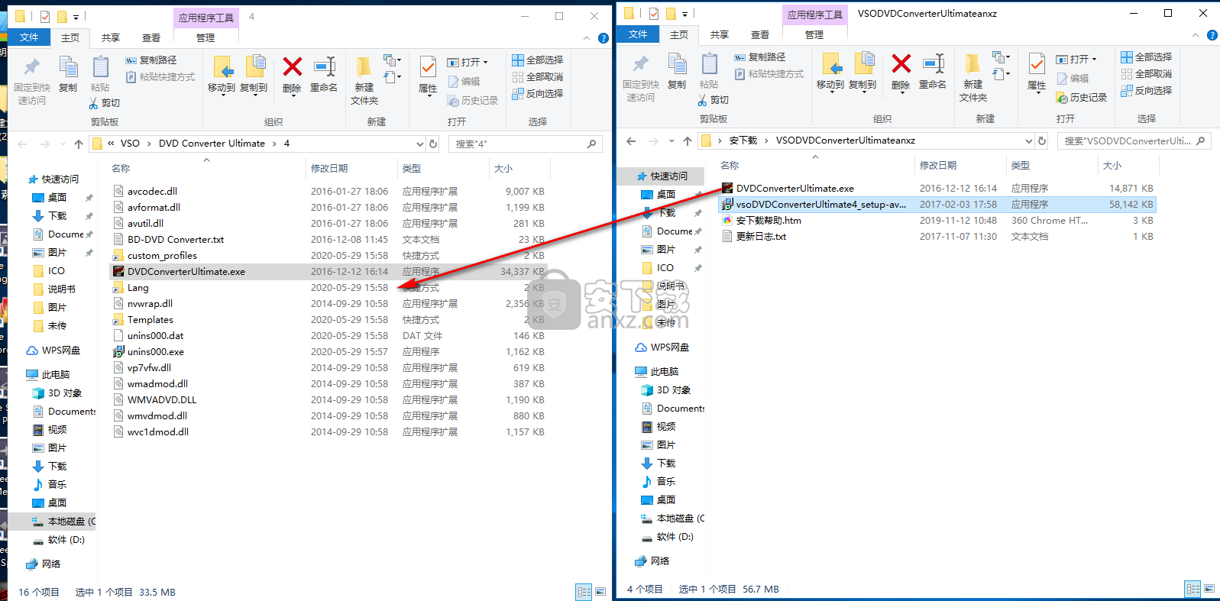The height and width of the screenshot is (601, 1220).
Task: Click the Refresh button in right address bar
Action: (1042, 141)
